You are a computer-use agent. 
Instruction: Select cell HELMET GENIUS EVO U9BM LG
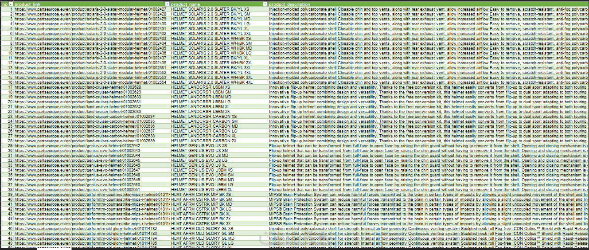click(x=219, y=184)
